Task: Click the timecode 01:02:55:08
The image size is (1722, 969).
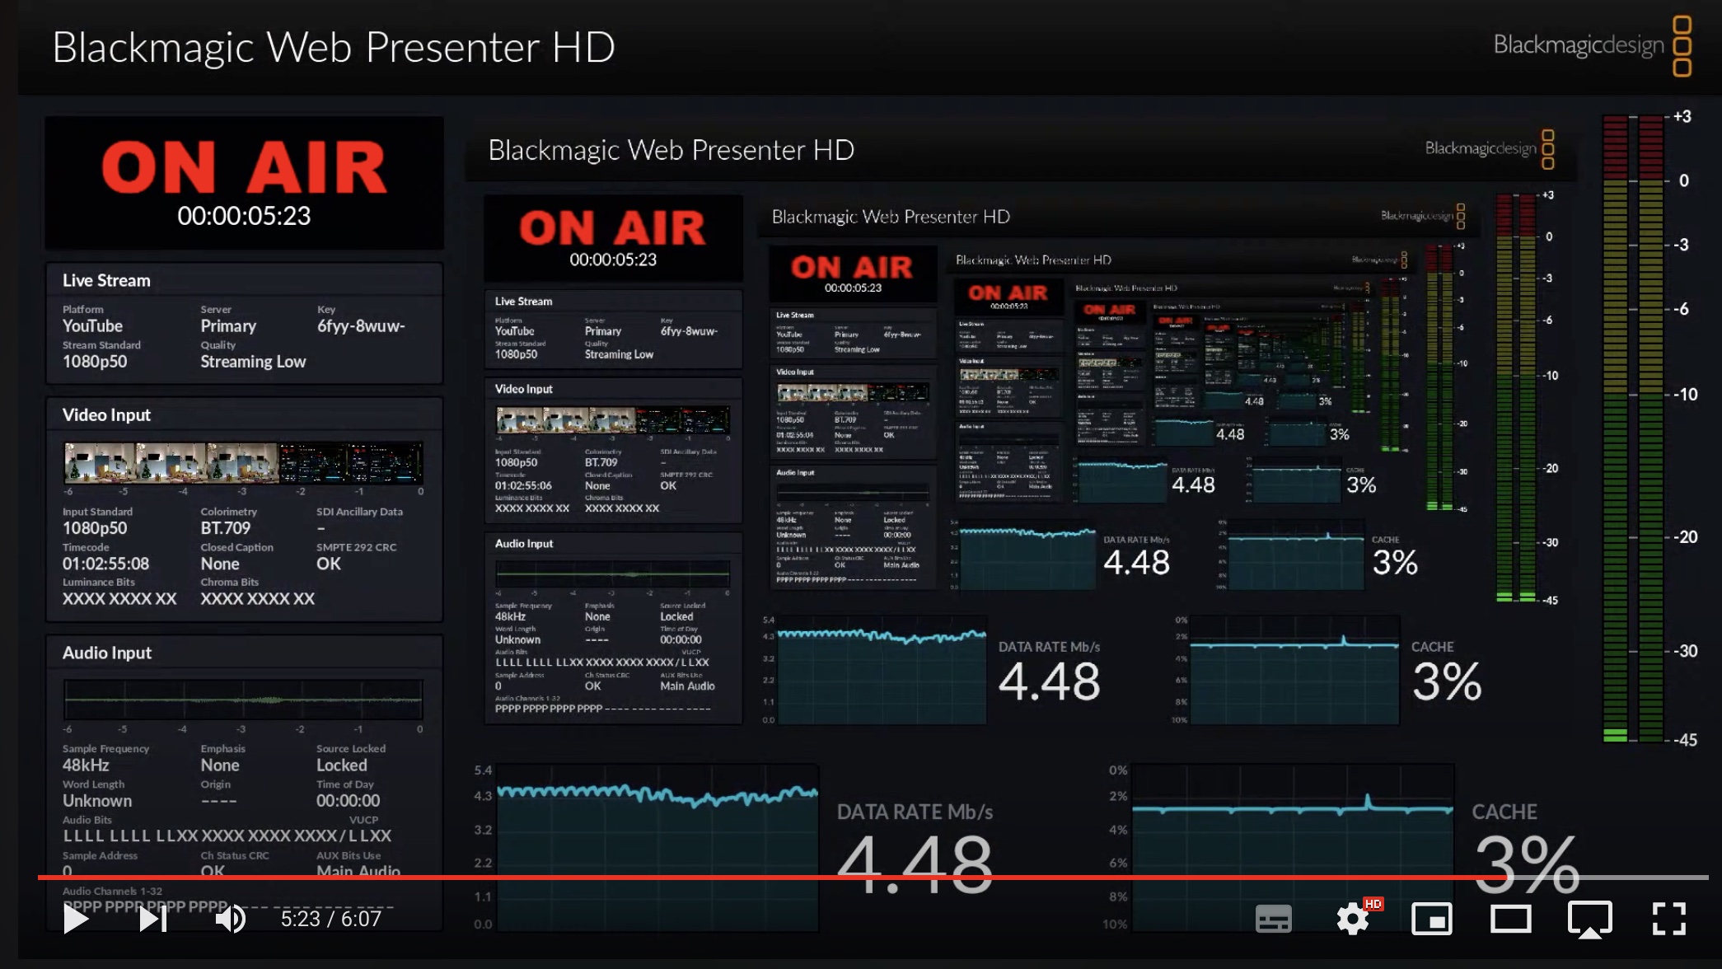Action: 105,564
